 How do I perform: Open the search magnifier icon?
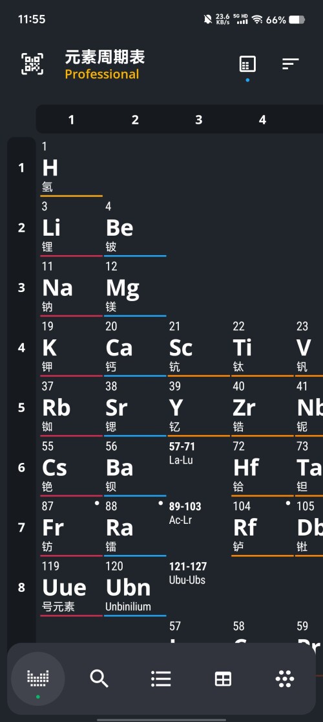pyautogui.click(x=99, y=678)
